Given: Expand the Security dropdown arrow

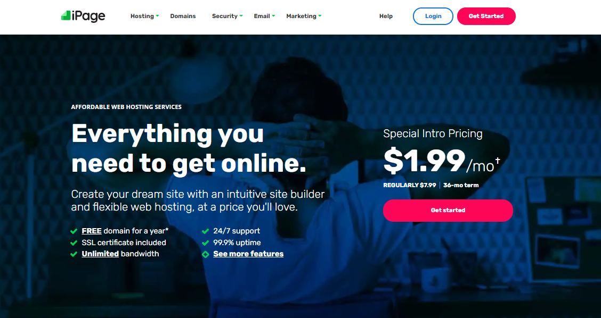Looking at the screenshot, I should [x=241, y=16].
